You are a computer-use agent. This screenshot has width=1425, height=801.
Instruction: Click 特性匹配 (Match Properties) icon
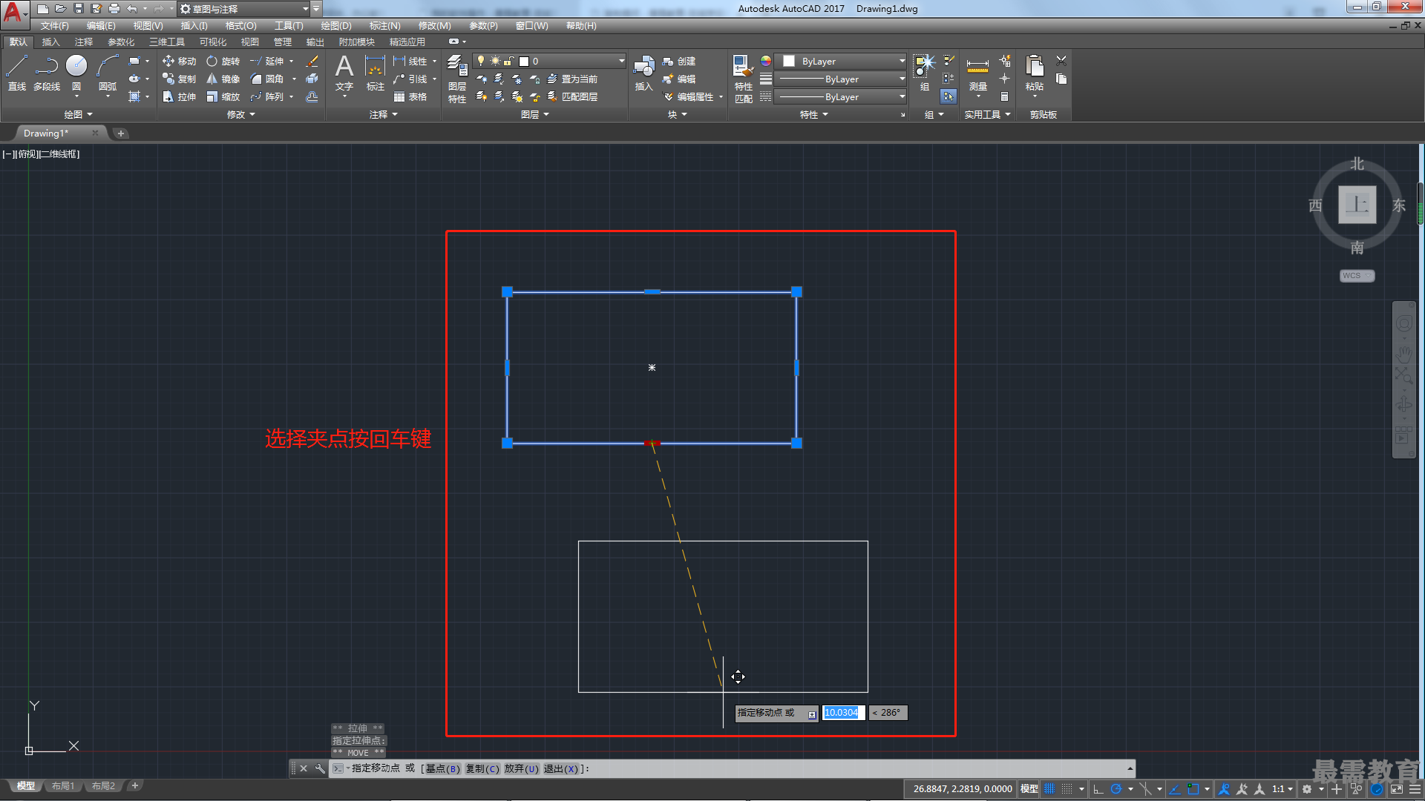744,79
